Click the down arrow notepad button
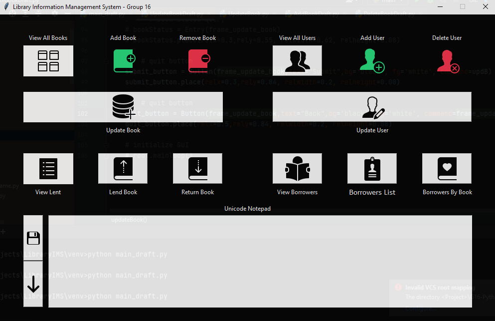Image resolution: width=495 pixels, height=321 pixels. coord(33,284)
